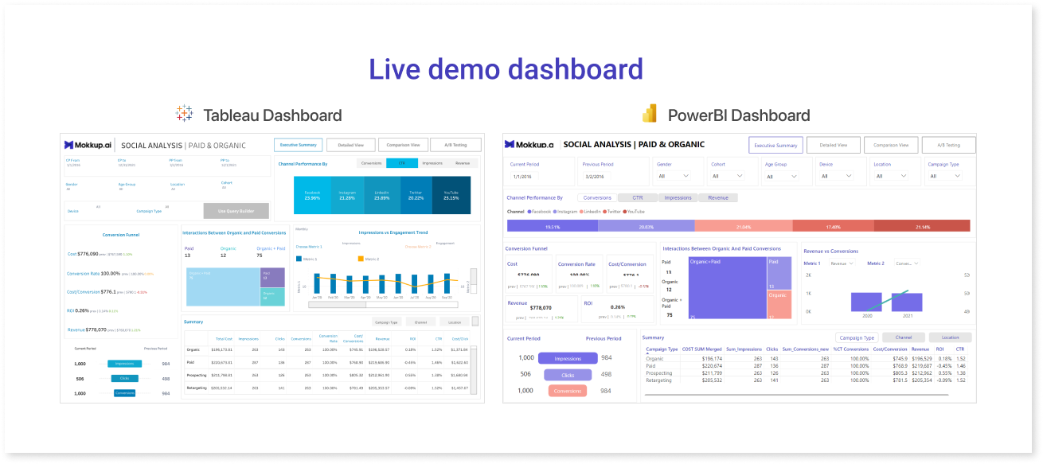The width and height of the screenshot is (1043, 464).
Task: Click YouTube 25.15% tile in Tableau chart
Action: pos(451,195)
